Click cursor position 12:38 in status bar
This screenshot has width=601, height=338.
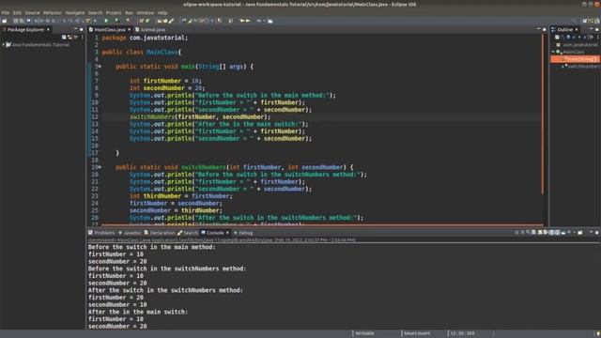(x=462, y=333)
